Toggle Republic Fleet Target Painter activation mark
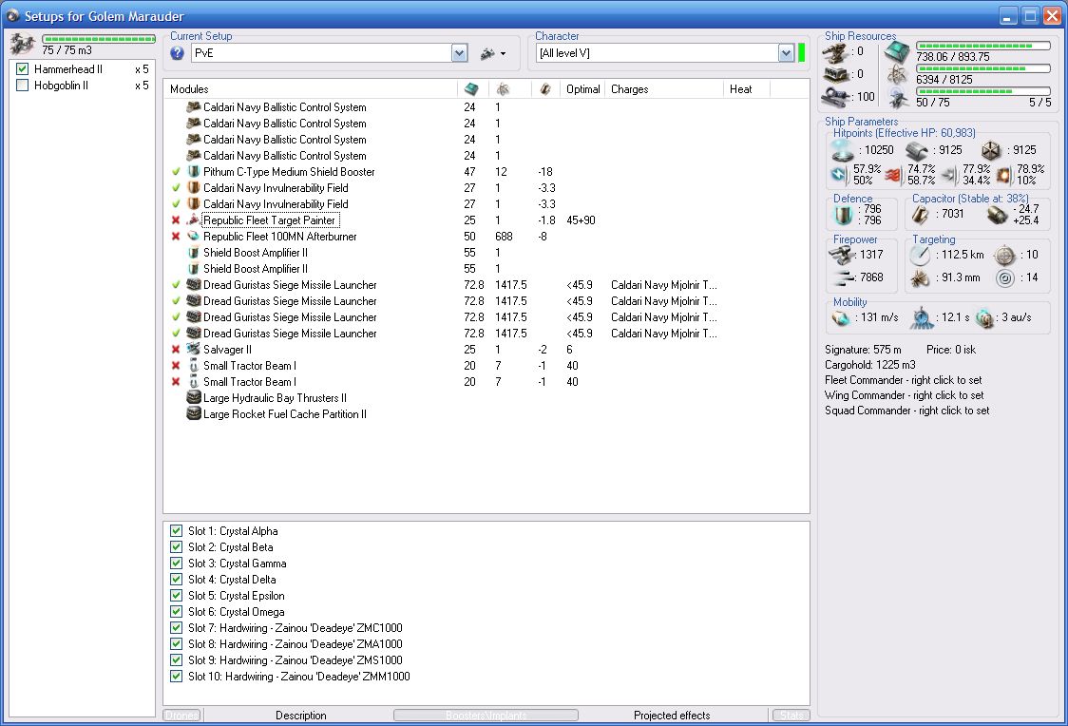1068x726 pixels. [176, 220]
